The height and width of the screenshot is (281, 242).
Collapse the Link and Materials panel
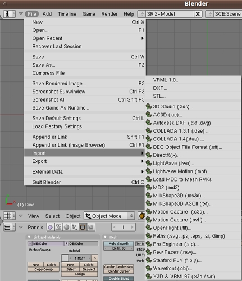pyautogui.click(x=29, y=237)
